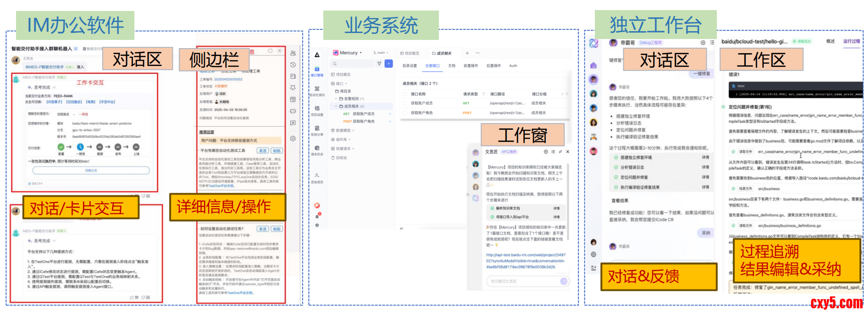
Task: Check the box for 获取账户成员 row
Action: [405, 103]
